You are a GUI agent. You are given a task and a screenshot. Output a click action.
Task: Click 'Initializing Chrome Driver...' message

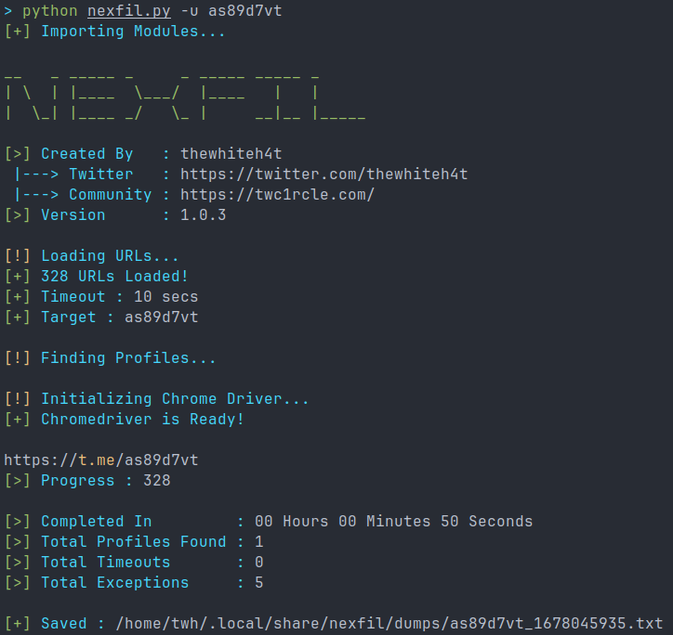pyautogui.click(x=156, y=399)
